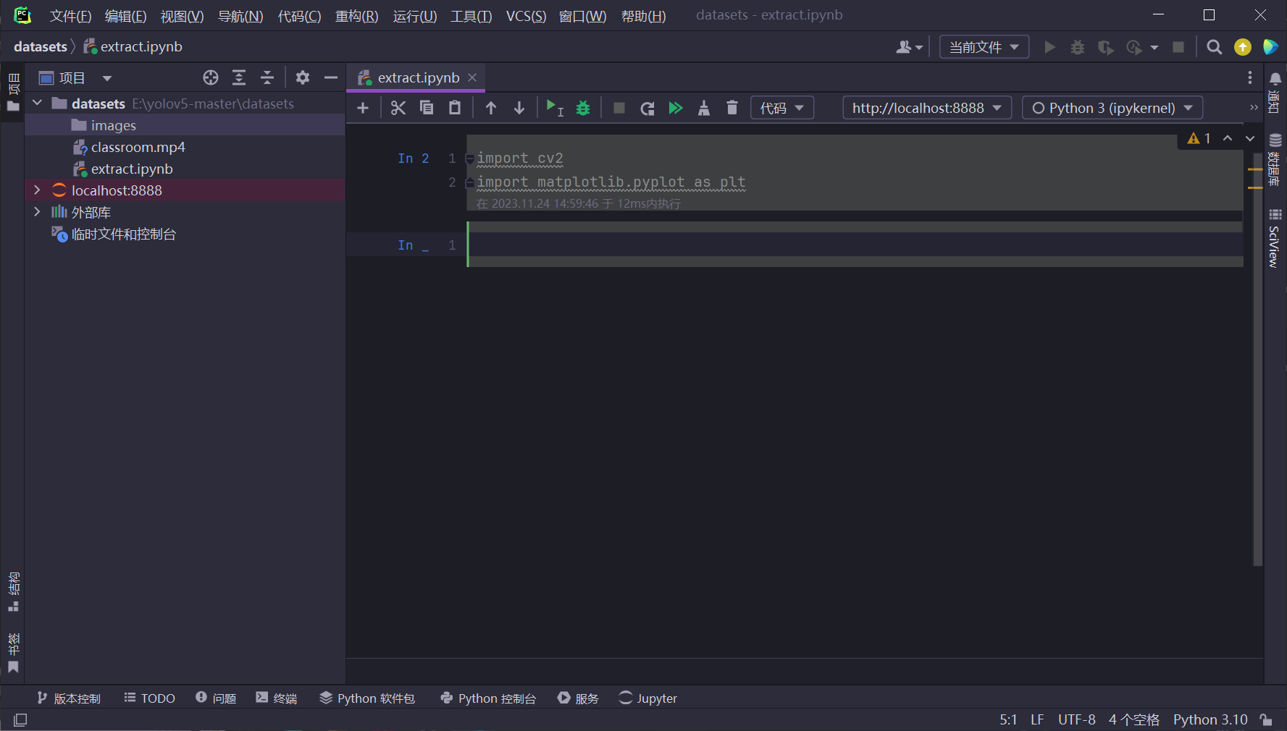The width and height of the screenshot is (1287, 731).
Task: Clear outputs with the broom icon
Action: (x=703, y=108)
